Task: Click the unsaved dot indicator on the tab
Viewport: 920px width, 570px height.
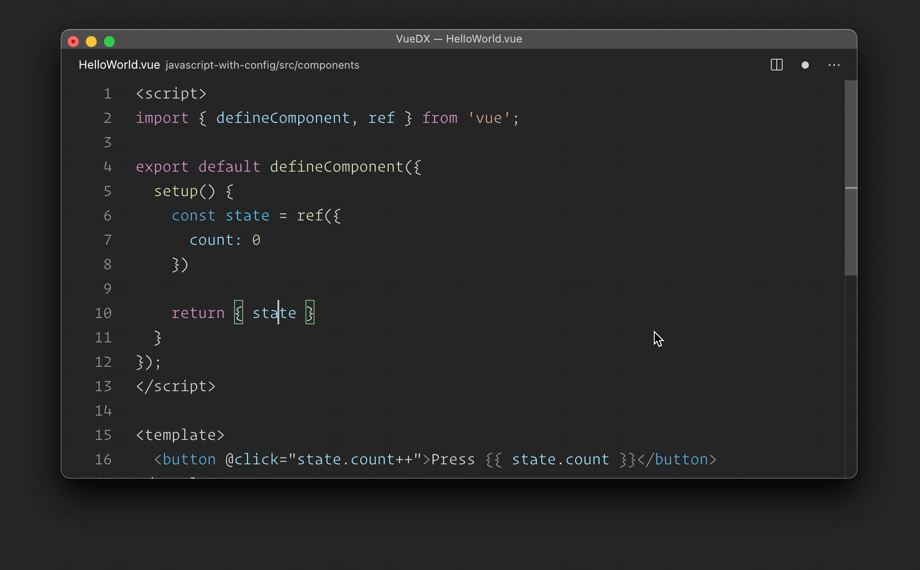Action: tap(805, 65)
